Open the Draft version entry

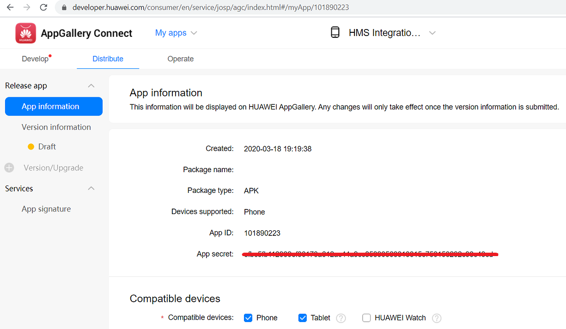47,147
